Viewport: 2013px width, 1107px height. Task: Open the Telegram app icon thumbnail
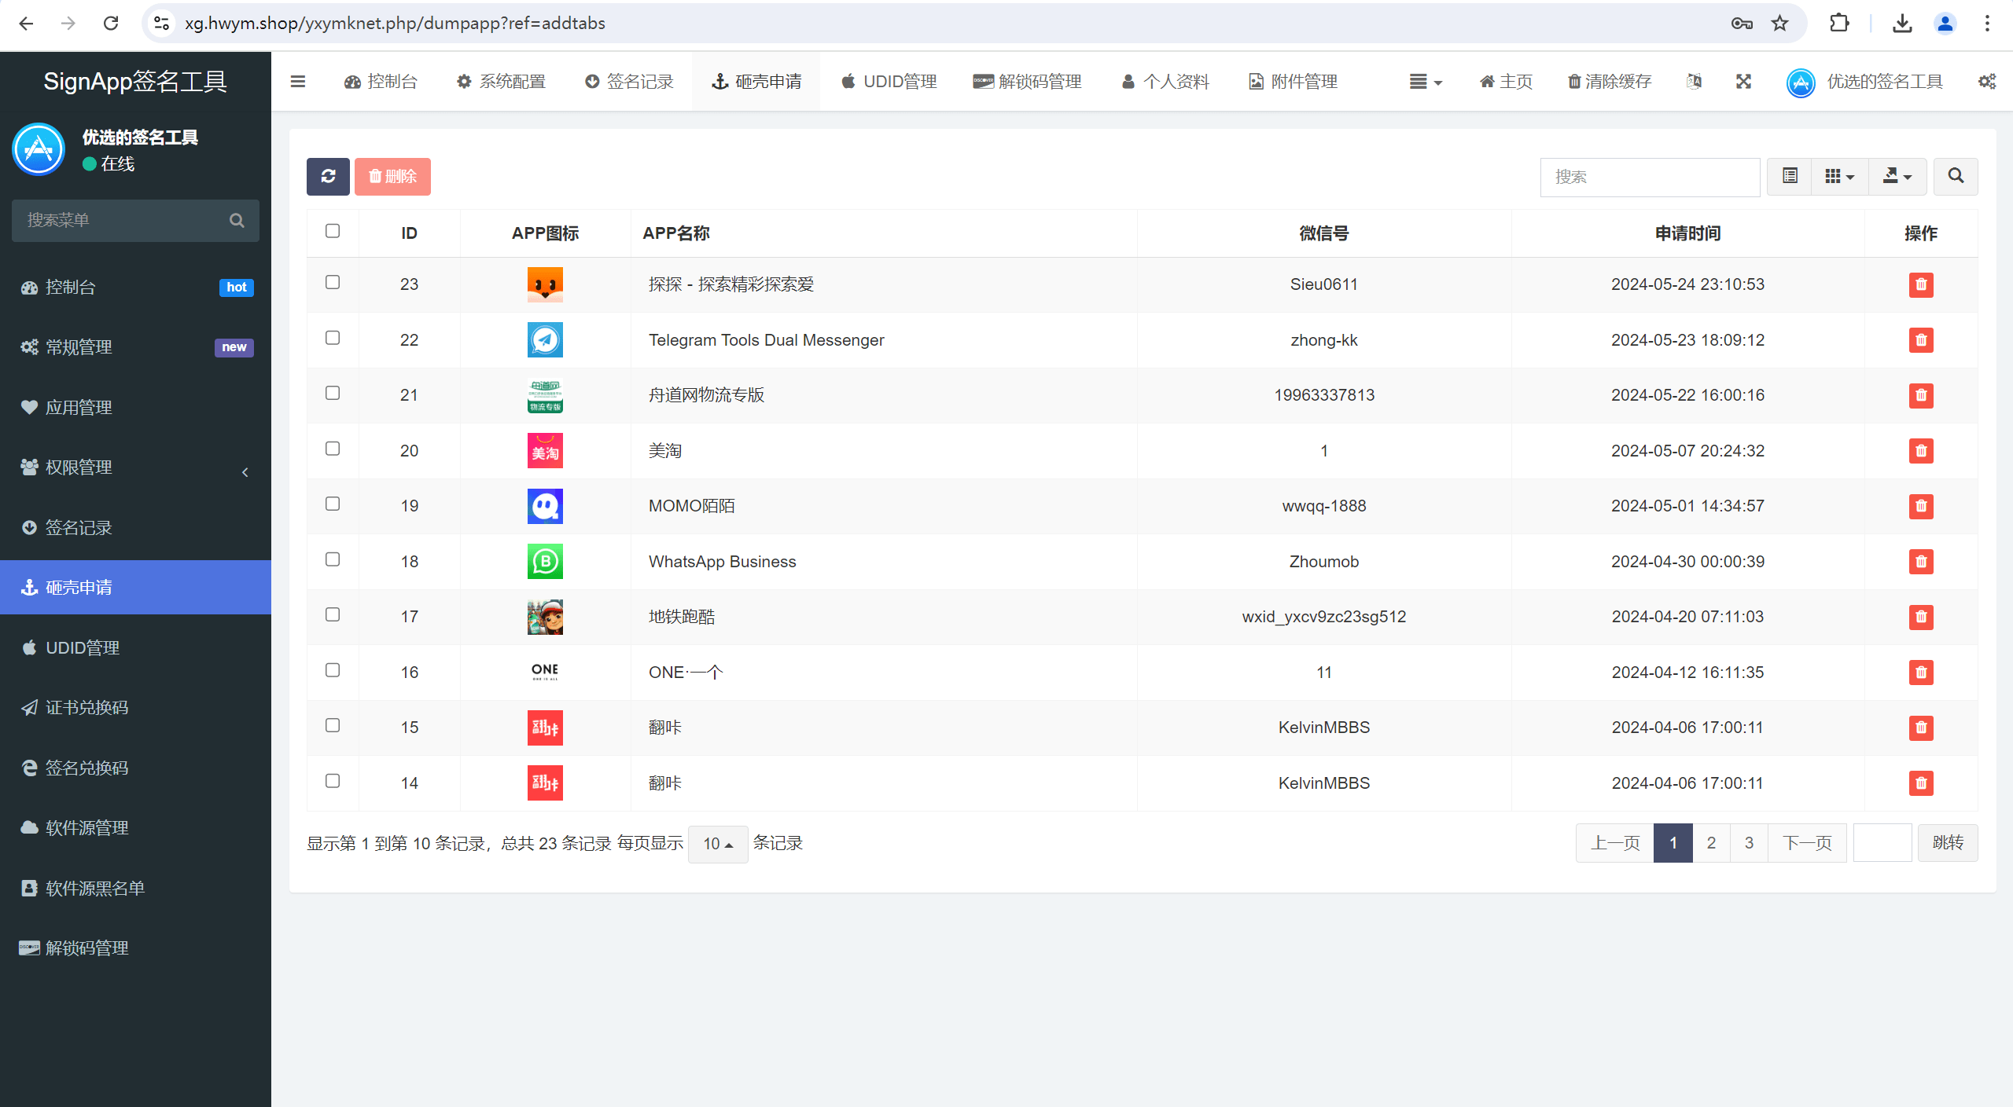[545, 340]
